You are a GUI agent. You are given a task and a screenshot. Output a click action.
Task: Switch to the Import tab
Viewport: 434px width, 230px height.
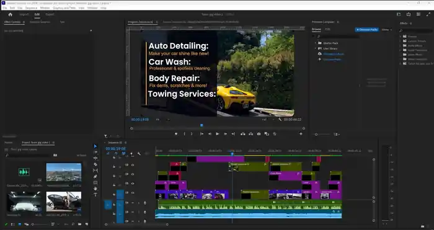[x=24, y=14]
